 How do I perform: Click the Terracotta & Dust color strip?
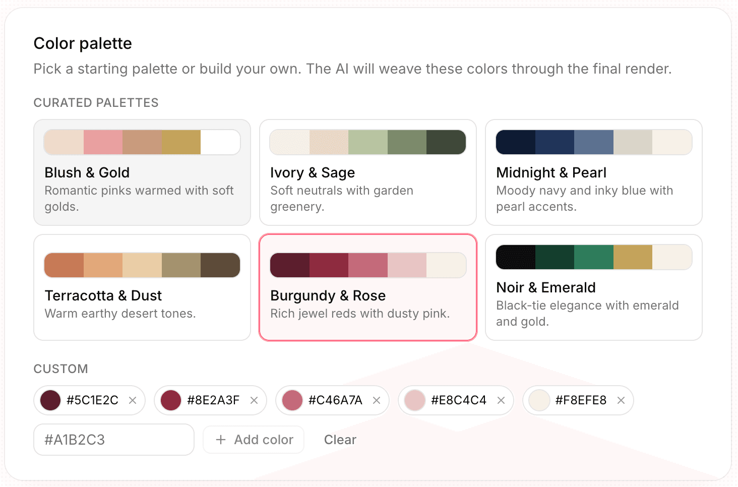coord(142,265)
